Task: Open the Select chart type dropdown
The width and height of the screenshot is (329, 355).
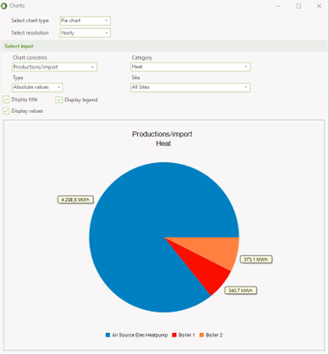Action: (x=85, y=20)
